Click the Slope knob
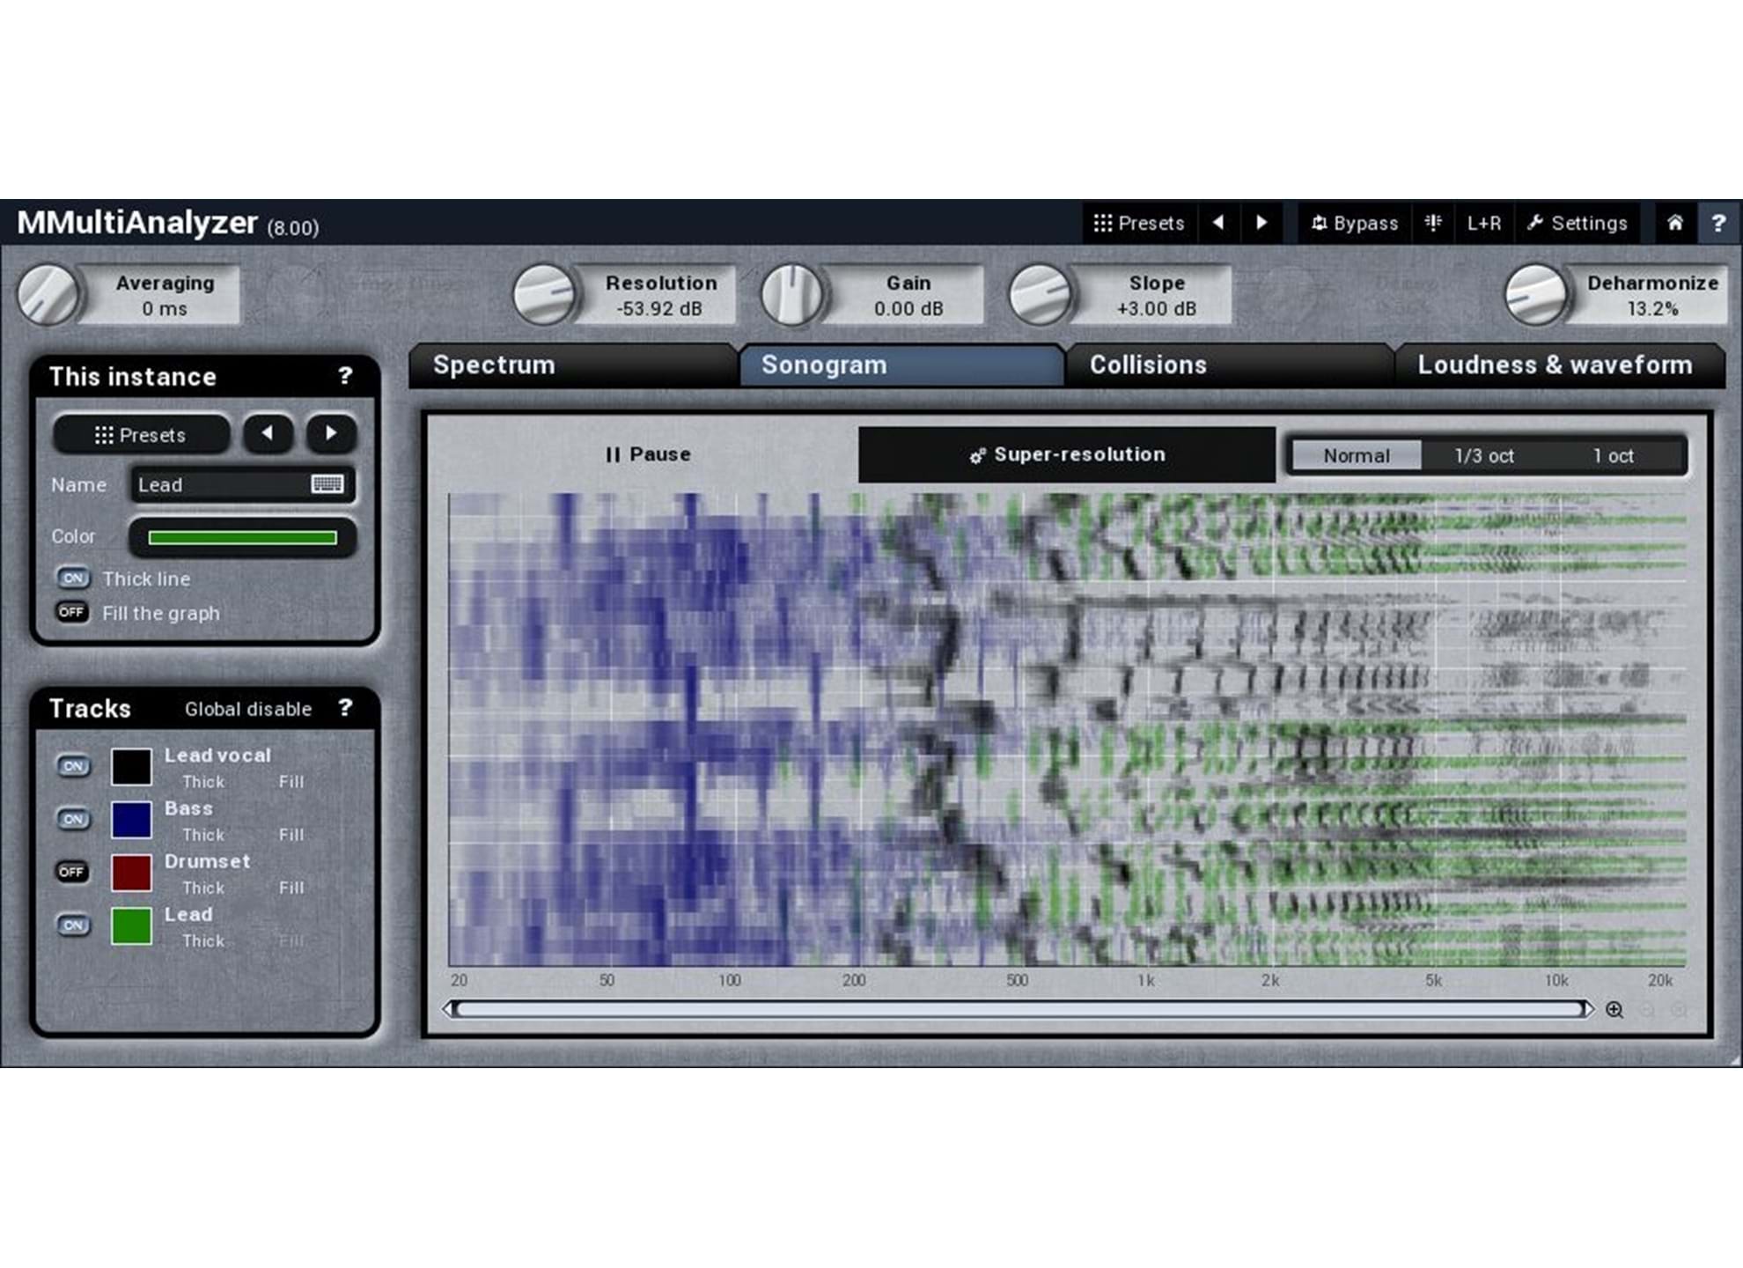Image resolution: width=1743 pixels, height=1268 pixels. tap(1040, 295)
